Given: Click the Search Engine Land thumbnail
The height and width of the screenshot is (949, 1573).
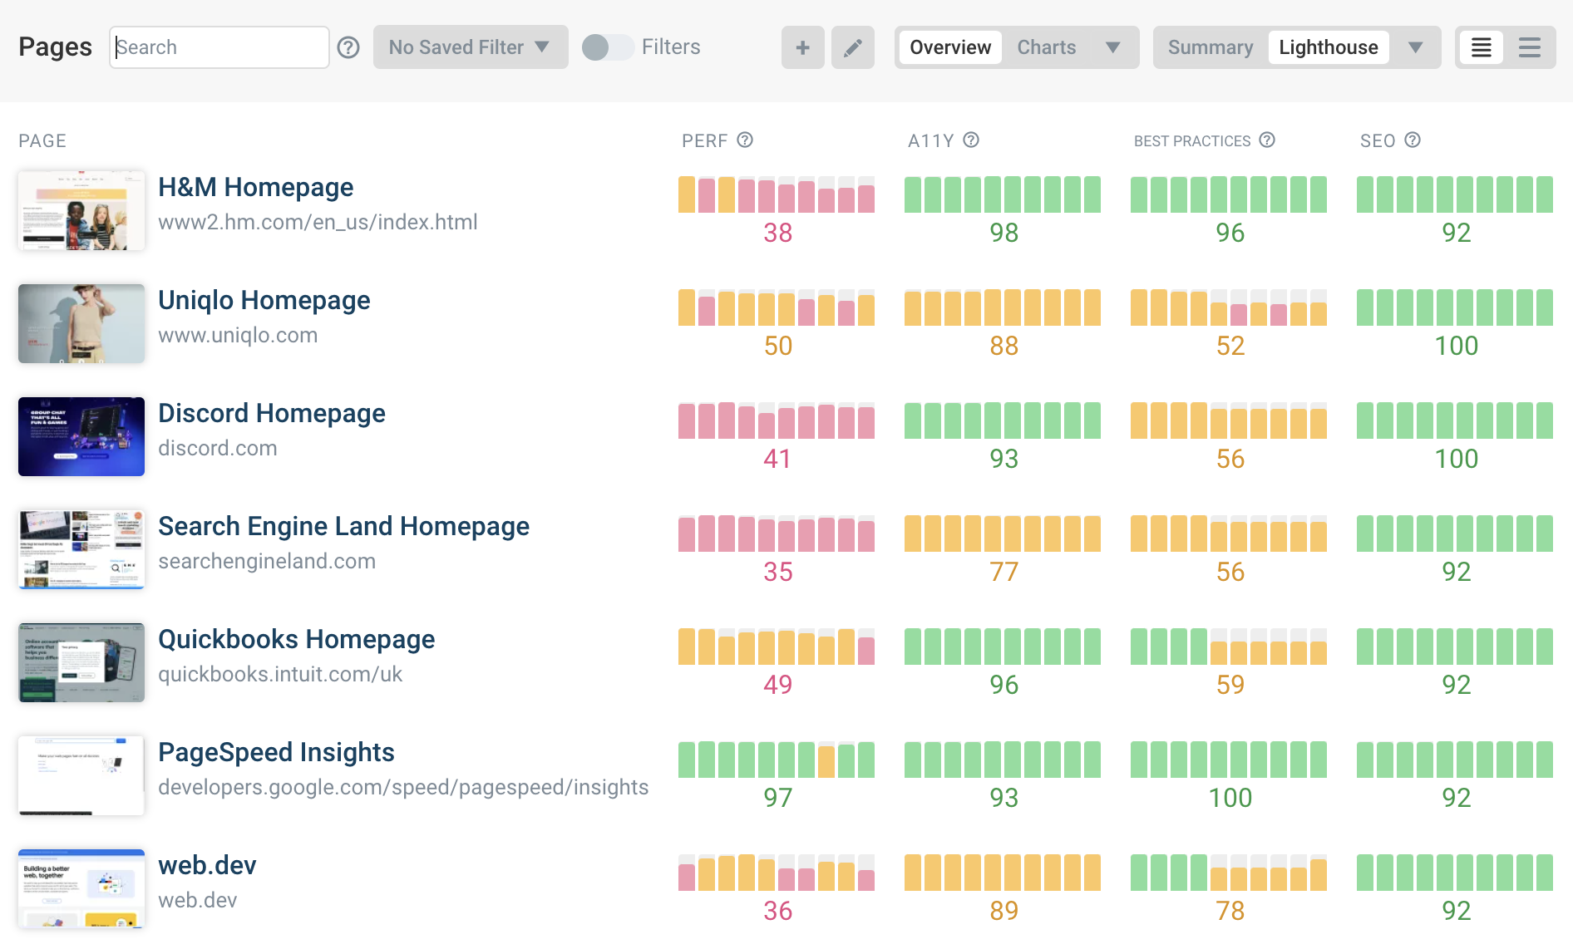Looking at the screenshot, I should point(81,550).
